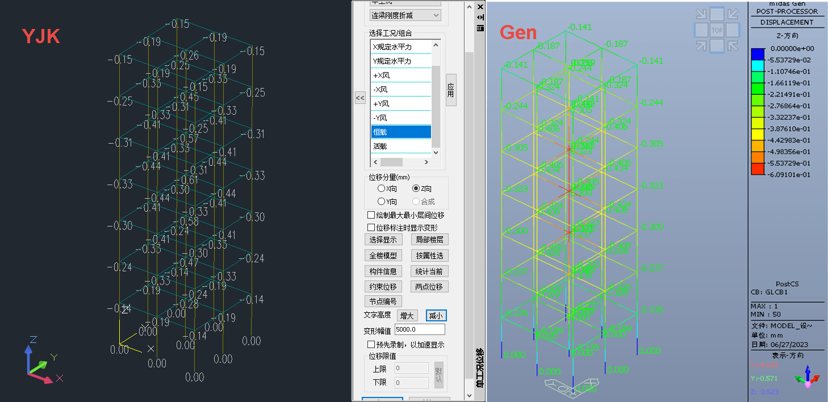Viewport: 828px width, 402px height.
Task: Enable 绘制最大最小层间位移 checkbox
Action: [371, 215]
